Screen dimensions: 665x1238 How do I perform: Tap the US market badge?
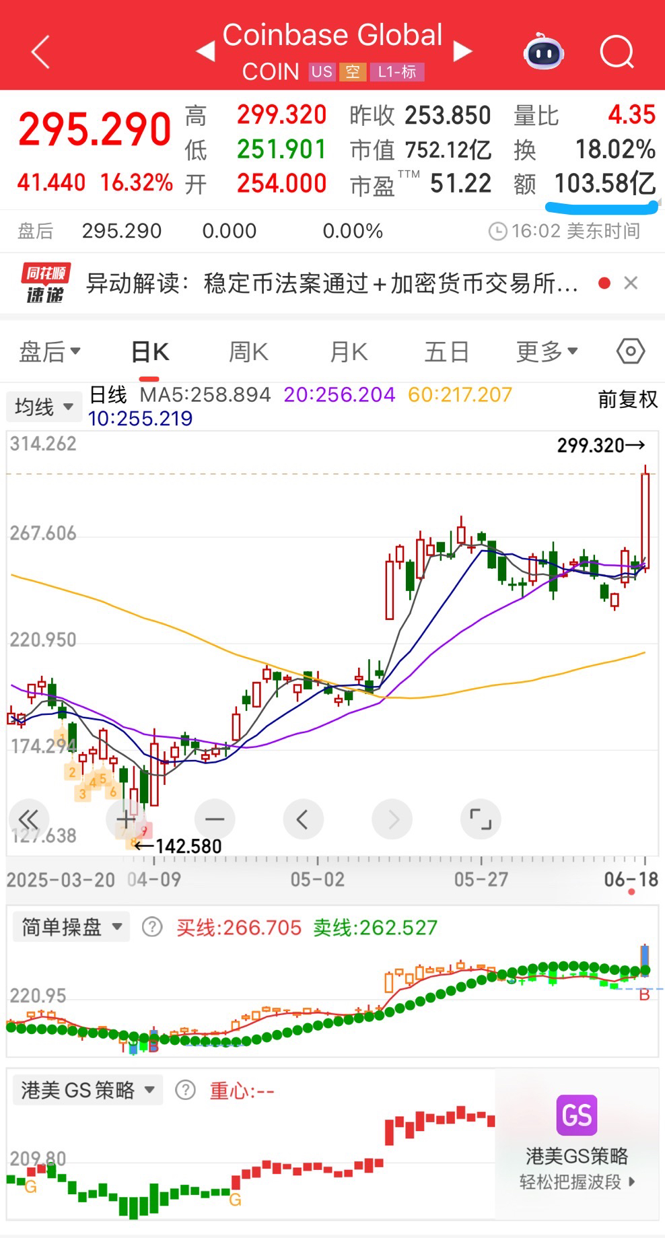coord(322,72)
